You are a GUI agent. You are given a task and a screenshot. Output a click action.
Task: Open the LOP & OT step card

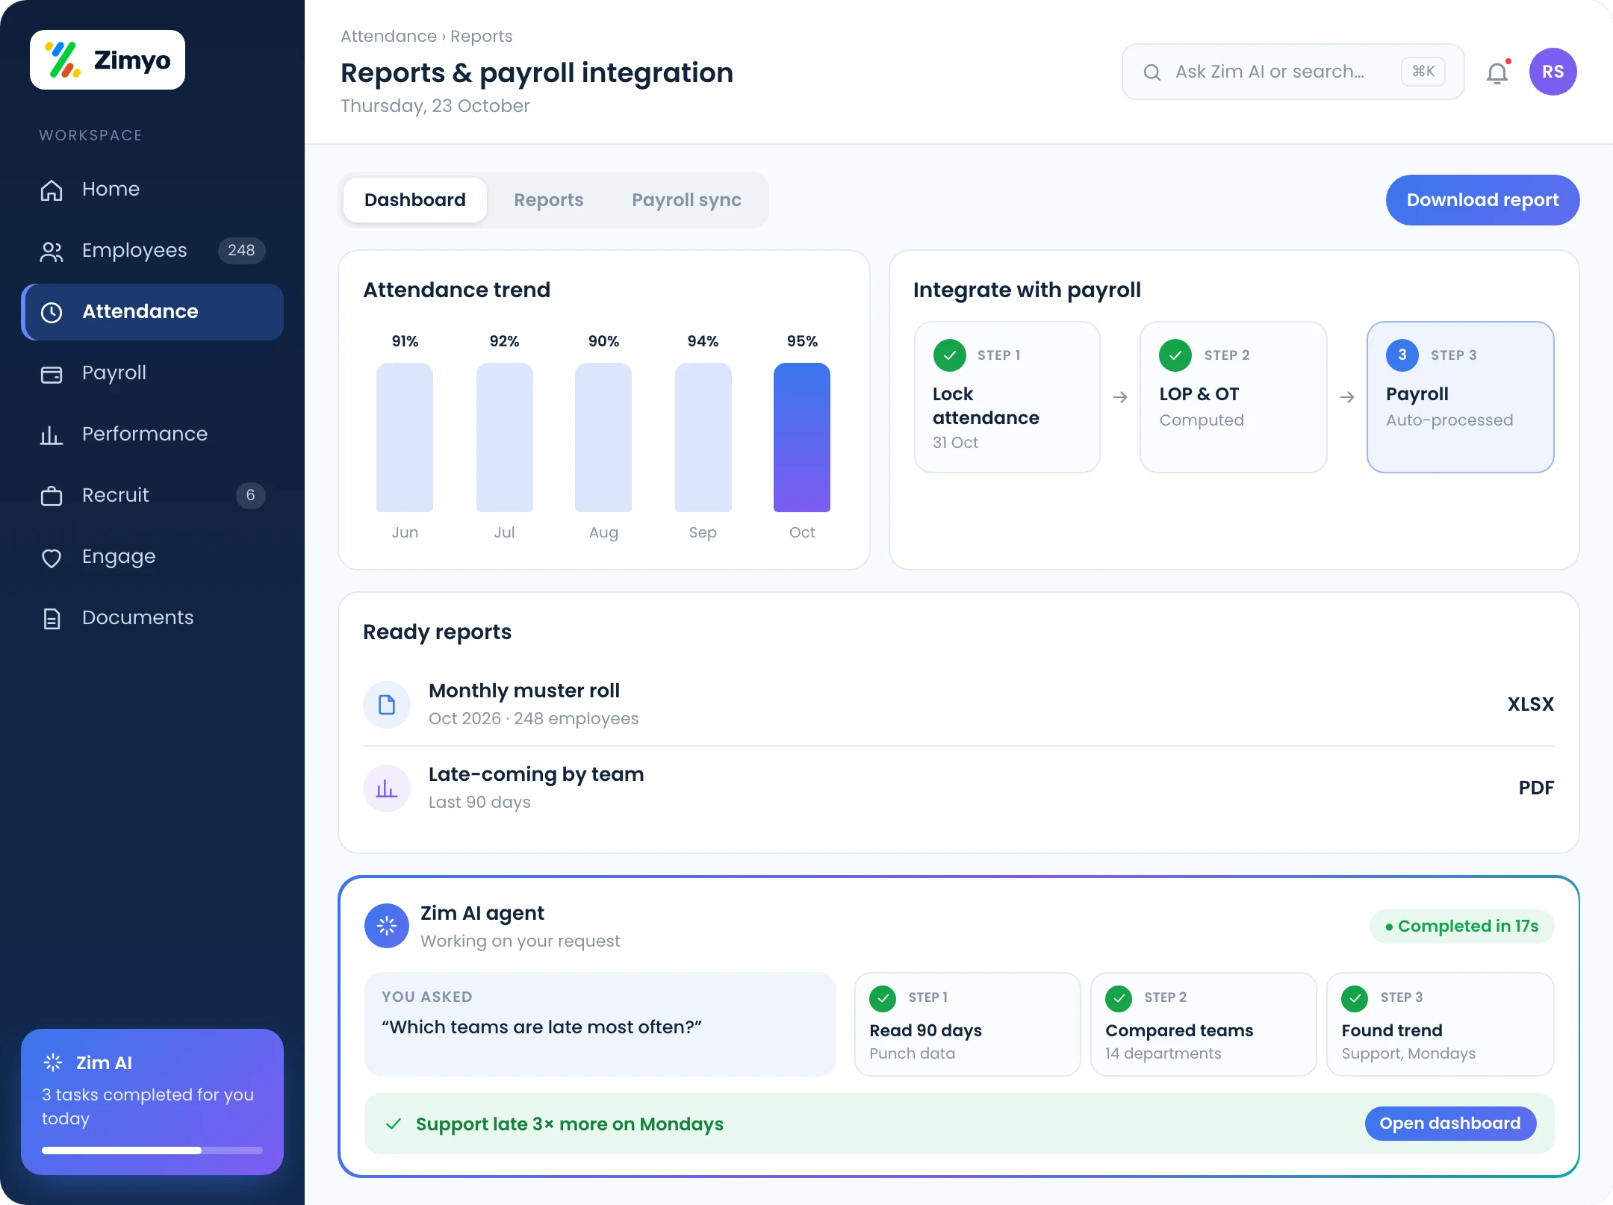1233,397
